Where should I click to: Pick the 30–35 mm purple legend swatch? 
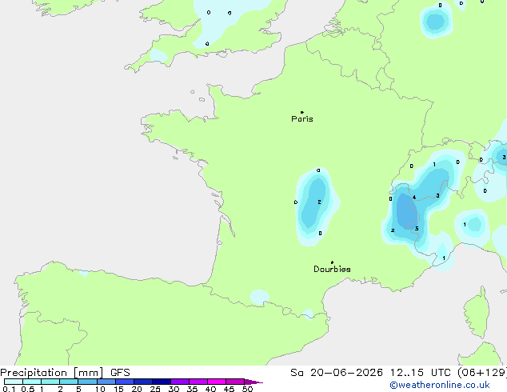pyautogui.click(x=180, y=382)
